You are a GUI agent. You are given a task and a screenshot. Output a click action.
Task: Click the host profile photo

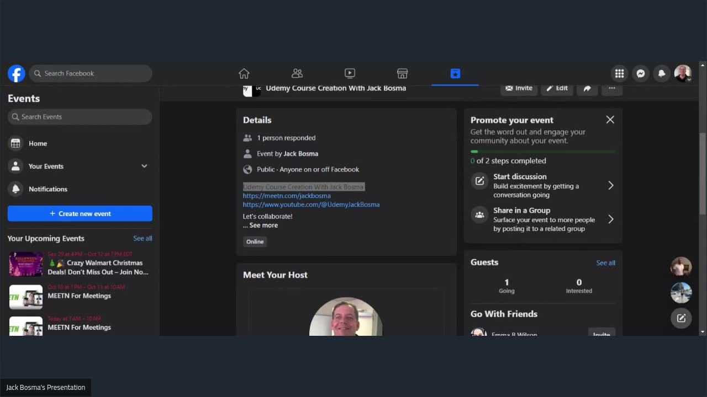coord(346,316)
